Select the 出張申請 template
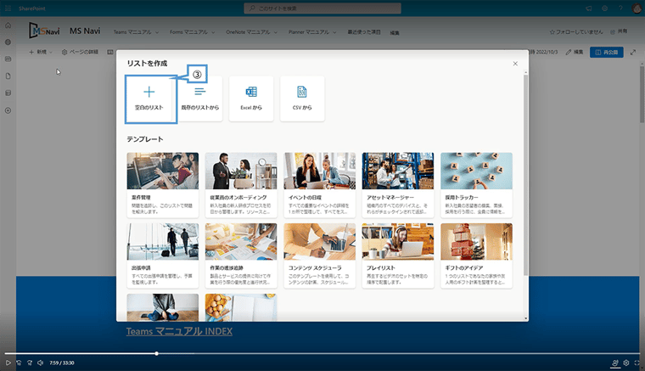Image resolution: width=645 pixels, height=371 pixels. [163, 256]
